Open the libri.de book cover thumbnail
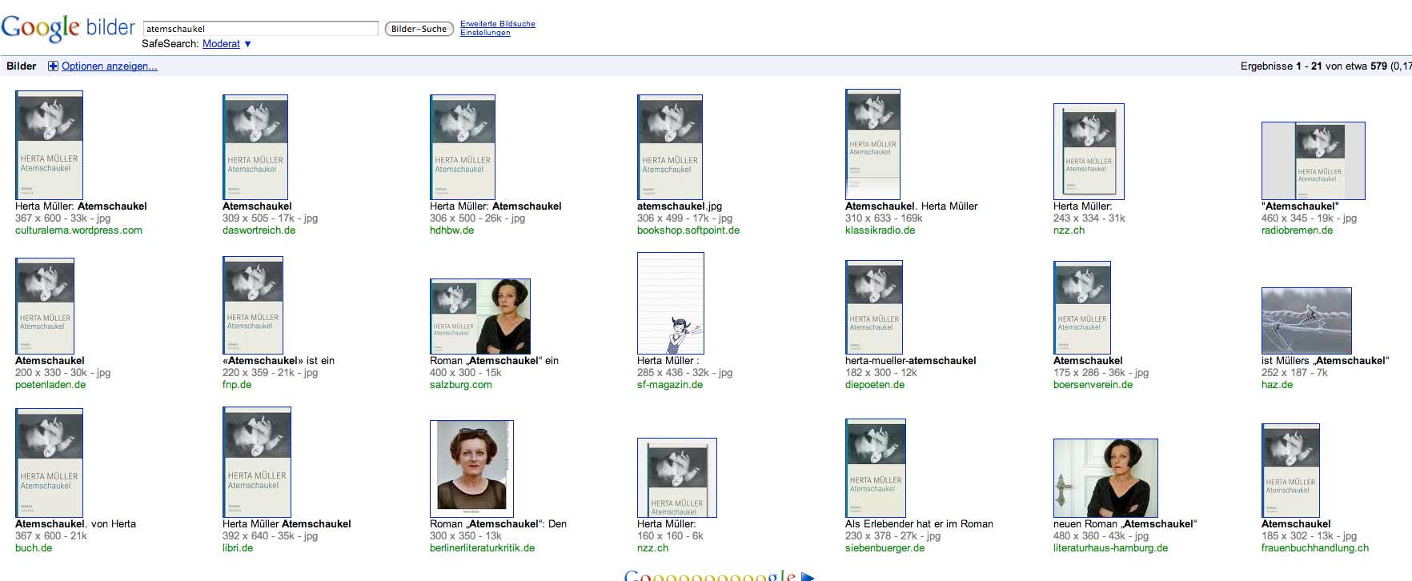This screenshot has height=581, width=1412. (257, 462)
